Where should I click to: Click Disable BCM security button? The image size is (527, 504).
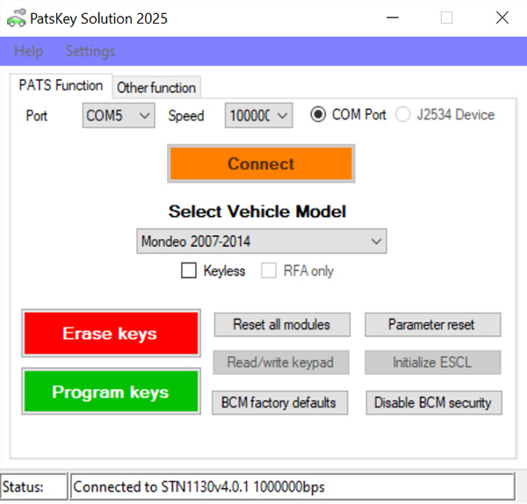pyautogui.click(x=434, y=402)
